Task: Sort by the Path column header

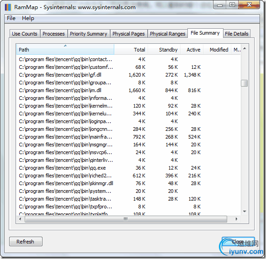Action: coord(65,49)
